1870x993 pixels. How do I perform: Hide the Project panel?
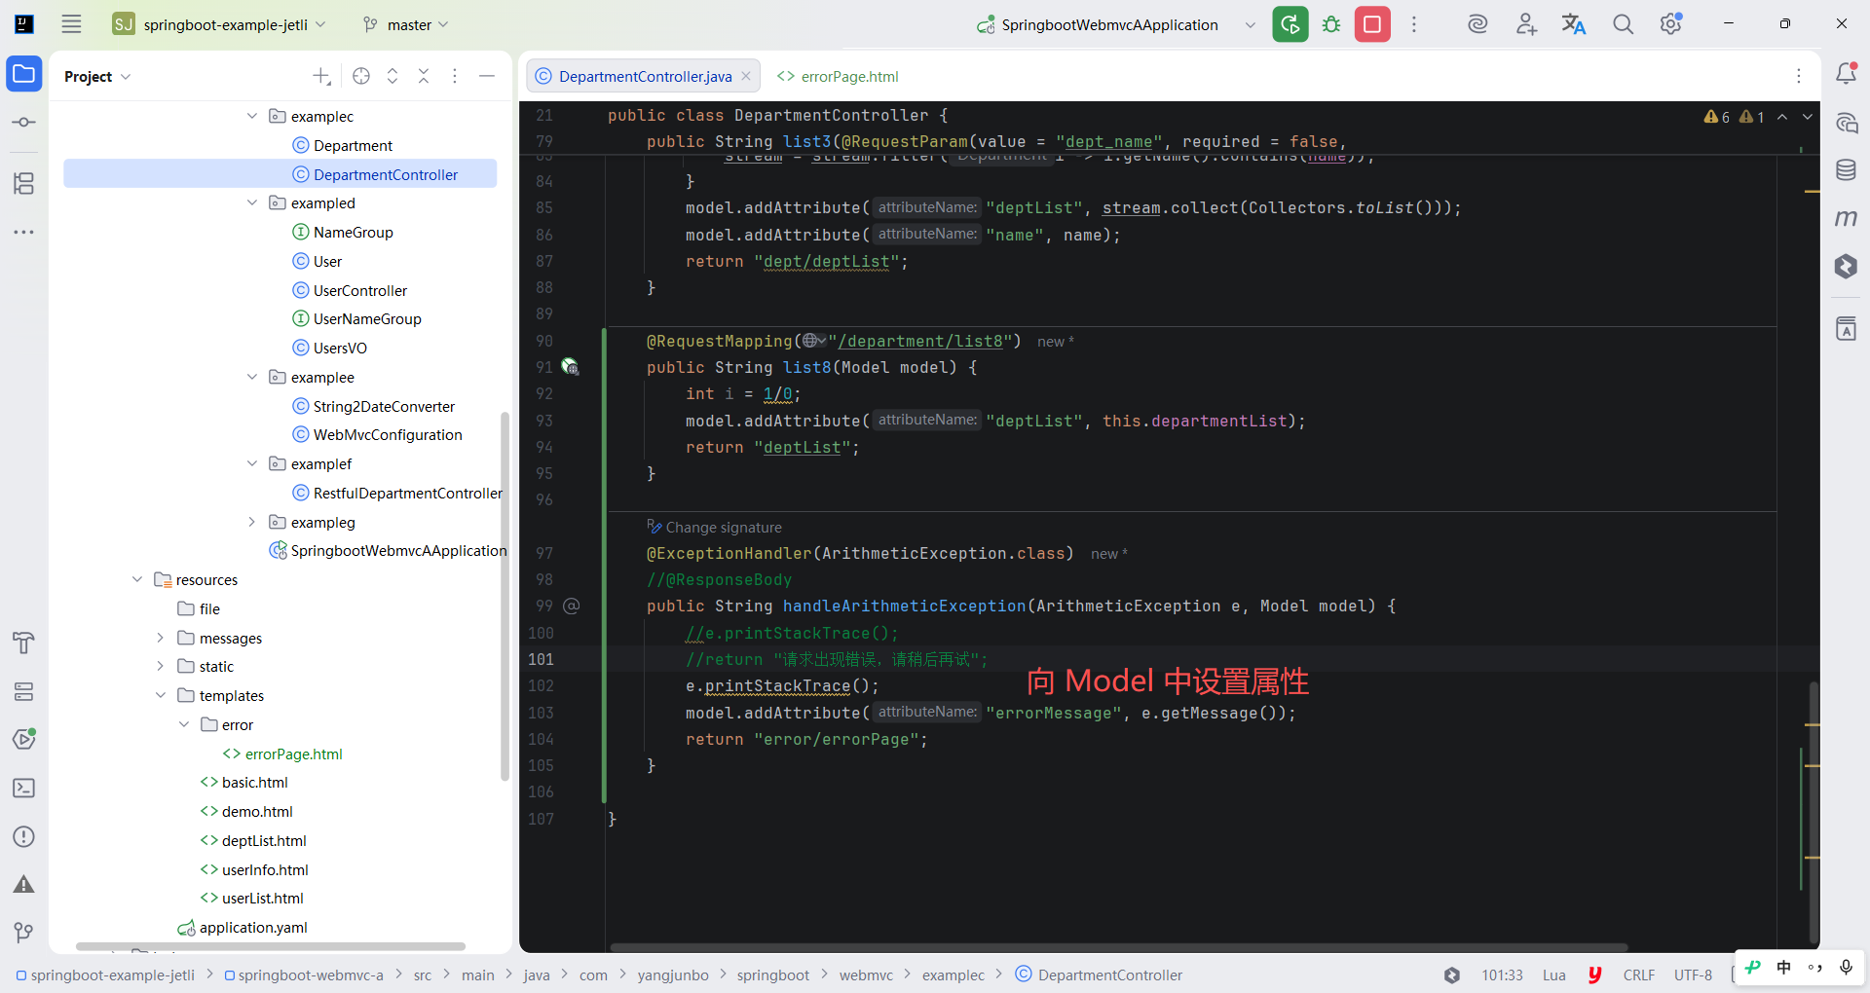[487, 76]
